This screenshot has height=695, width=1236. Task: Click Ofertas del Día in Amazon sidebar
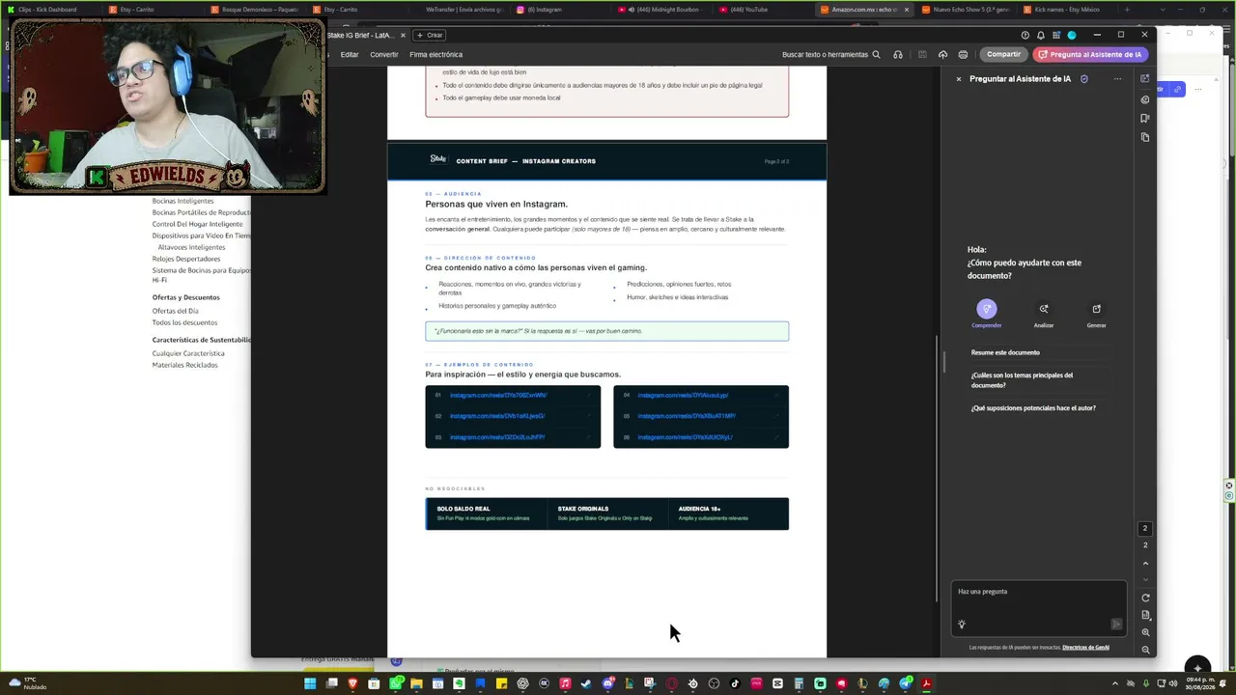tap(175, 311)
